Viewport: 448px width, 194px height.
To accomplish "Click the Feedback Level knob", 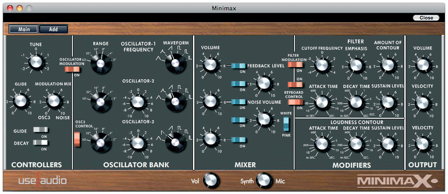I will pos(264,83).
